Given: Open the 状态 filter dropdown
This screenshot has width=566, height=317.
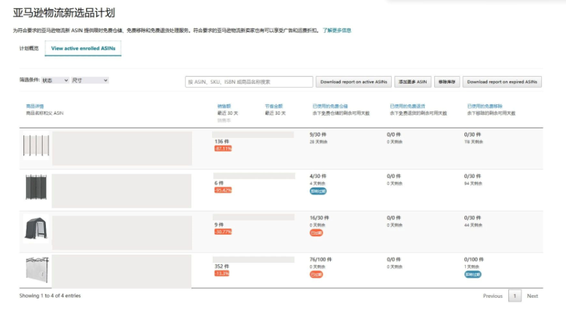Looking at the screenshot, I should pos(55,80).
